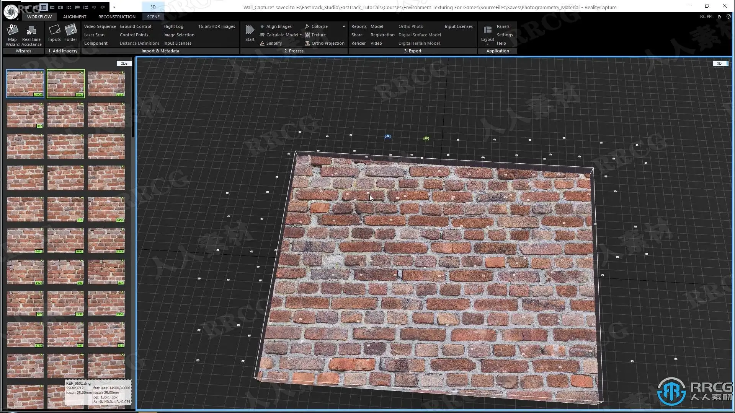Select the blue camera marker in 3D view

pos(388,137)
